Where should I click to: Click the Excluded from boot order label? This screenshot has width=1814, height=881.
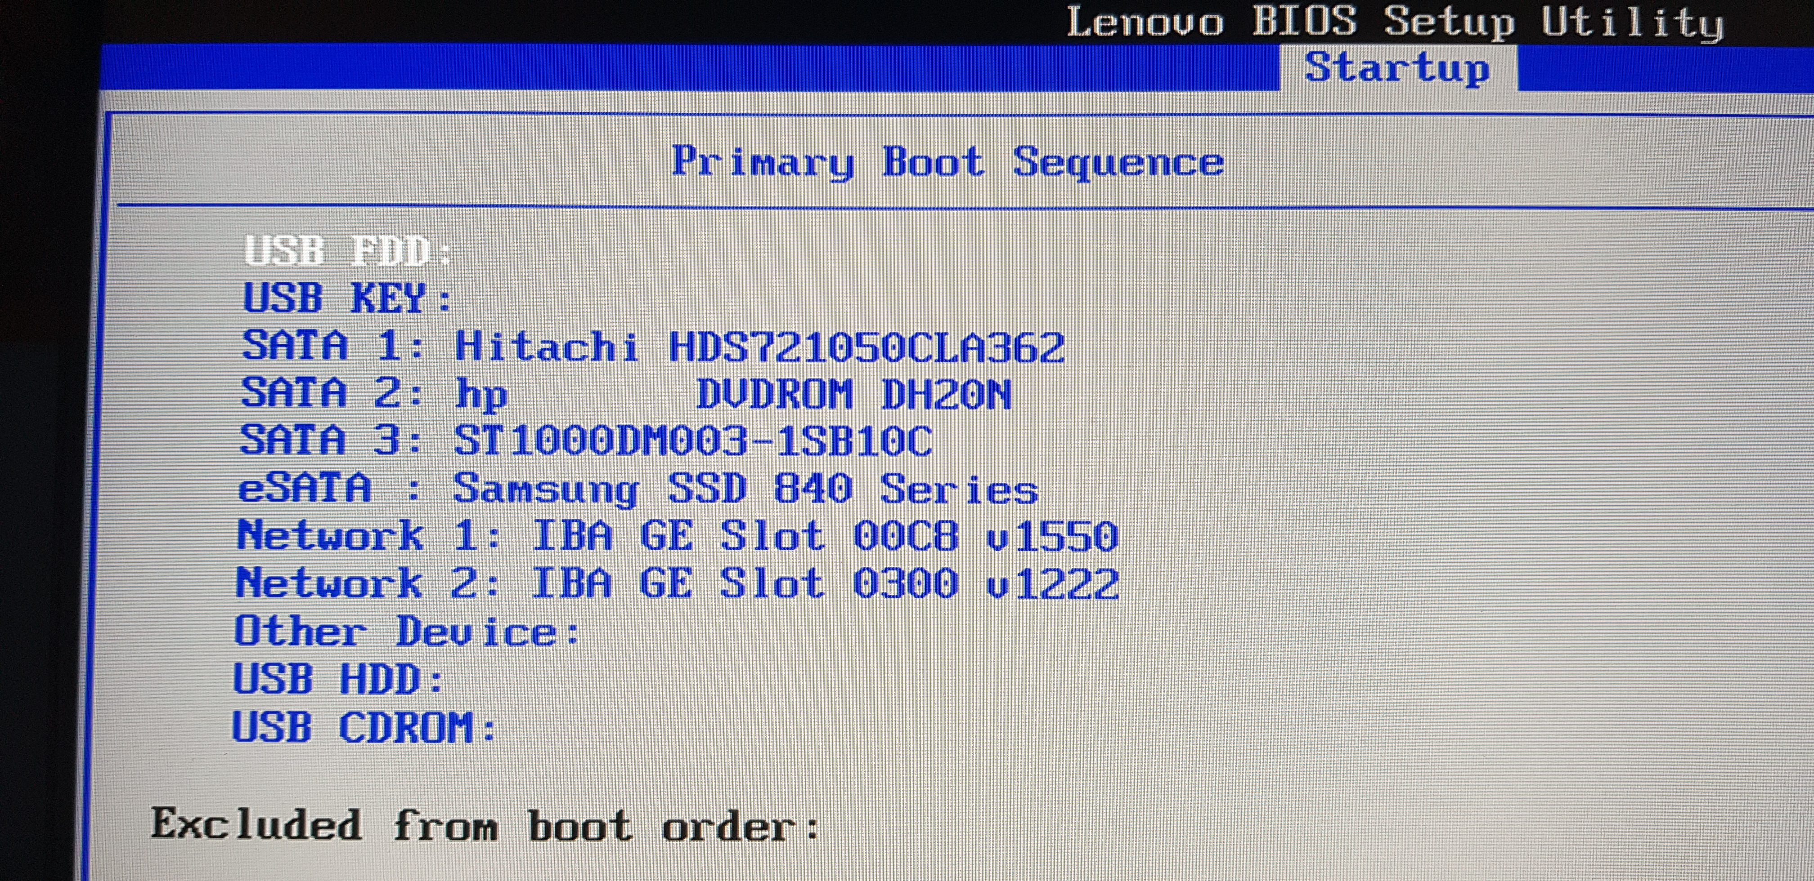485,824
